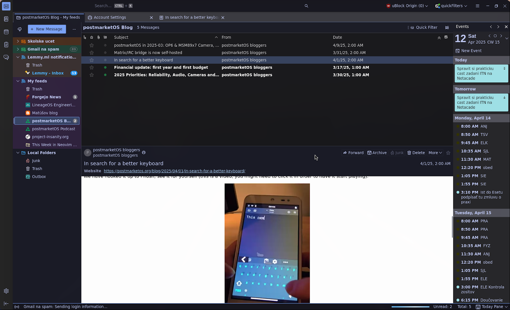Screen dimensions: 510x310
Task: Click status bar progress meter
Action: (x=411, y=307)
